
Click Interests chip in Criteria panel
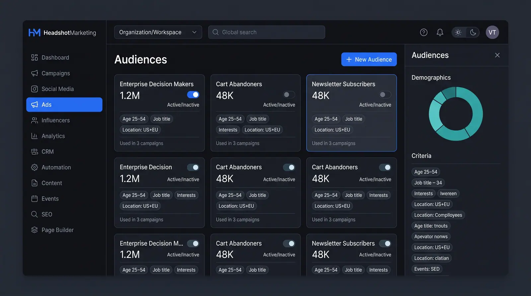click(423, 194)
